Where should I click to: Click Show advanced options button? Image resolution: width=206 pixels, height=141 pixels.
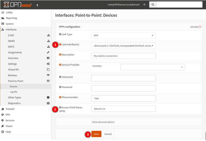[x=103, y=122]
